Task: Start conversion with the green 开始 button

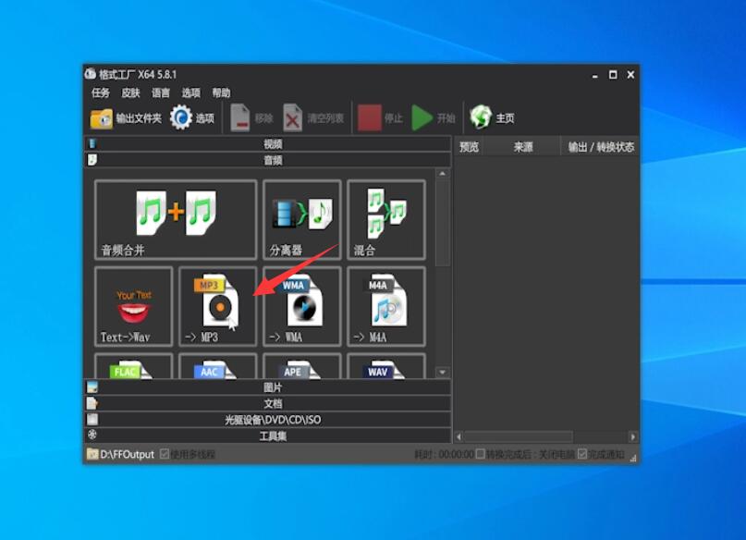Action: point(434,118)
